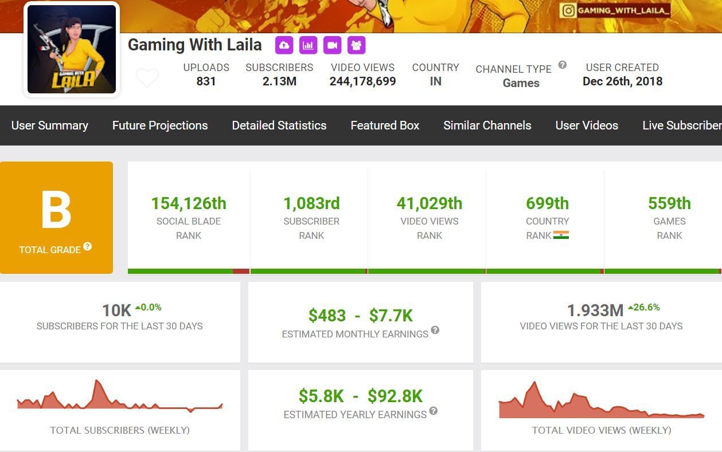Screen dimensions: 722x452
Task: Open the User Summary tab
Action: click(x=50, y=125)
